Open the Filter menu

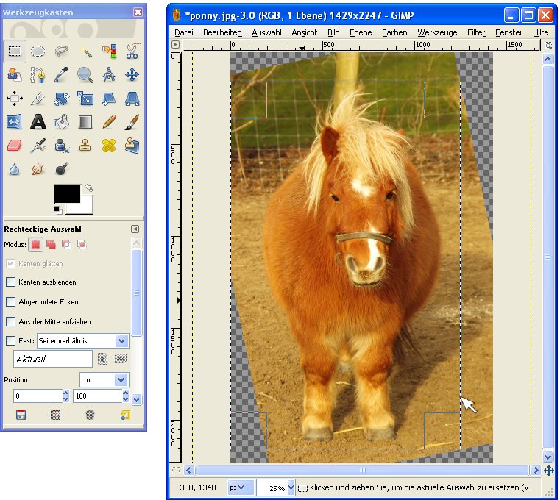click(x=475, y=32)
